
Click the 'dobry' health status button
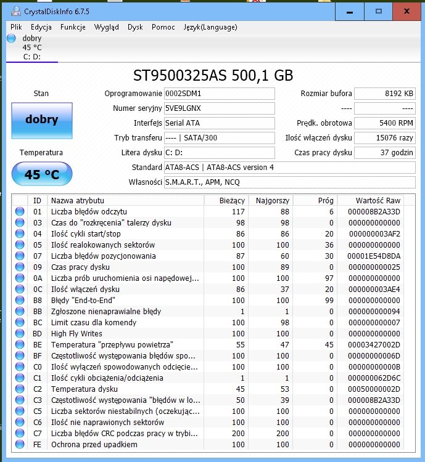click(x=42, y=121)
